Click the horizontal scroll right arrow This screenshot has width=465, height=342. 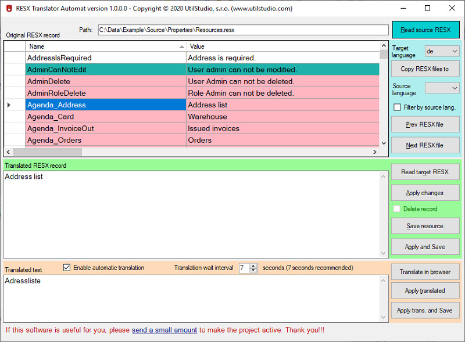pyautogui.click(x=375, y=152)
